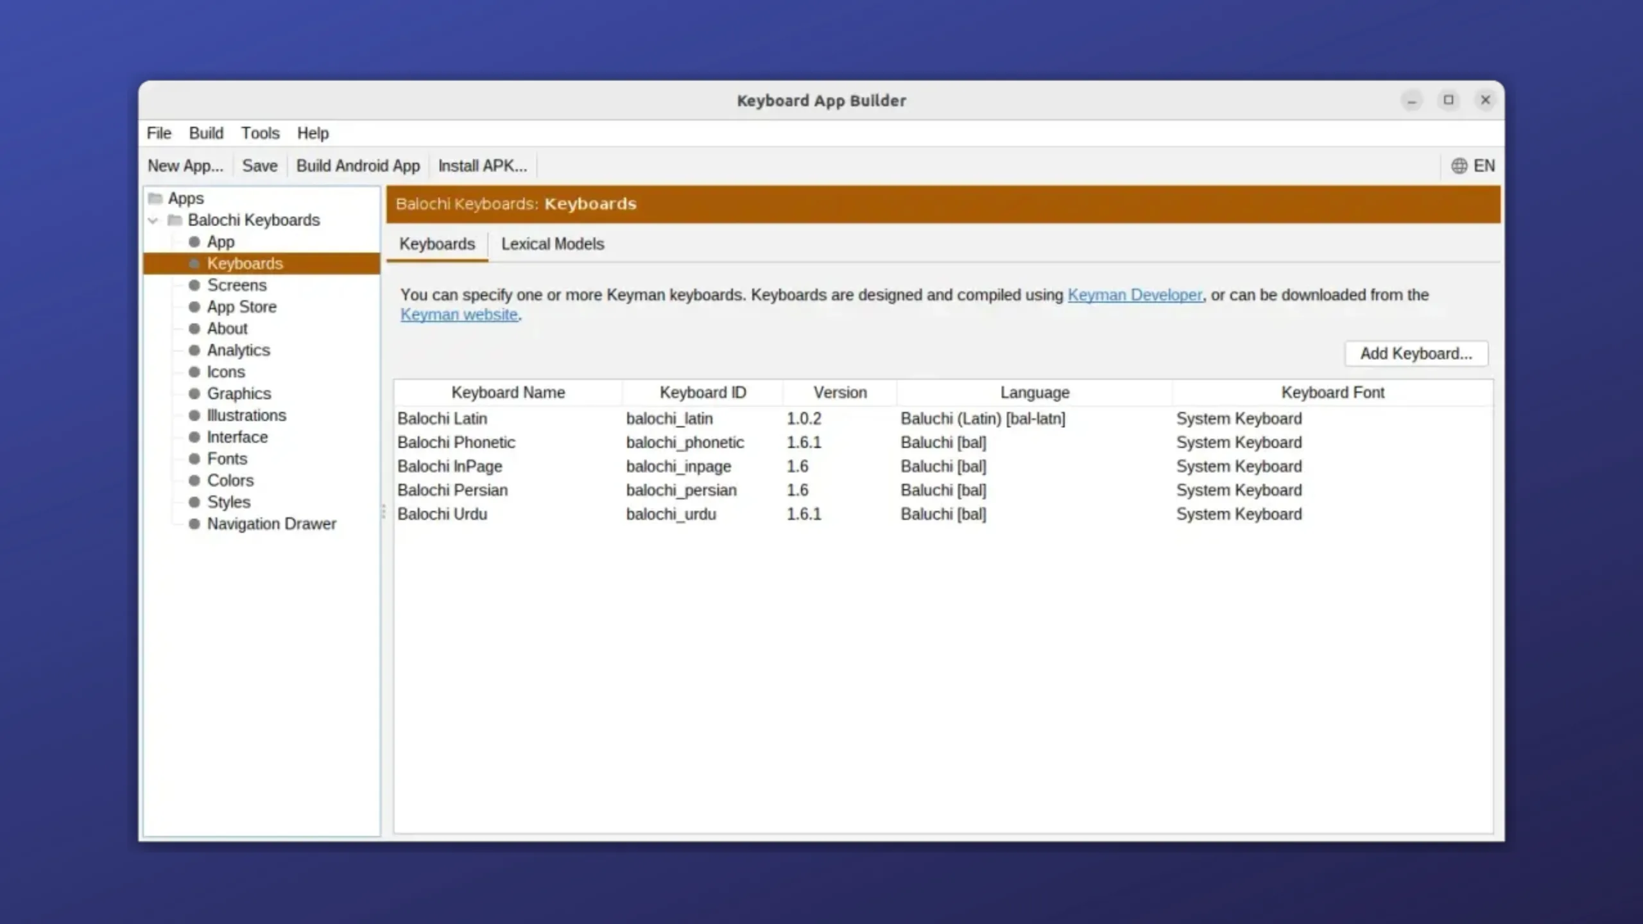
Task: Select the Balochi InPage keyboard row
Action: (x=943, y=466)
